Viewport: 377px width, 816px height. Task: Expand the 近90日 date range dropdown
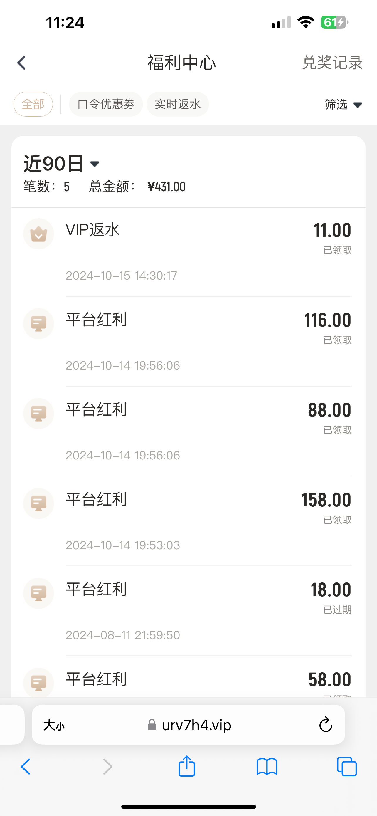coord(62,164)
